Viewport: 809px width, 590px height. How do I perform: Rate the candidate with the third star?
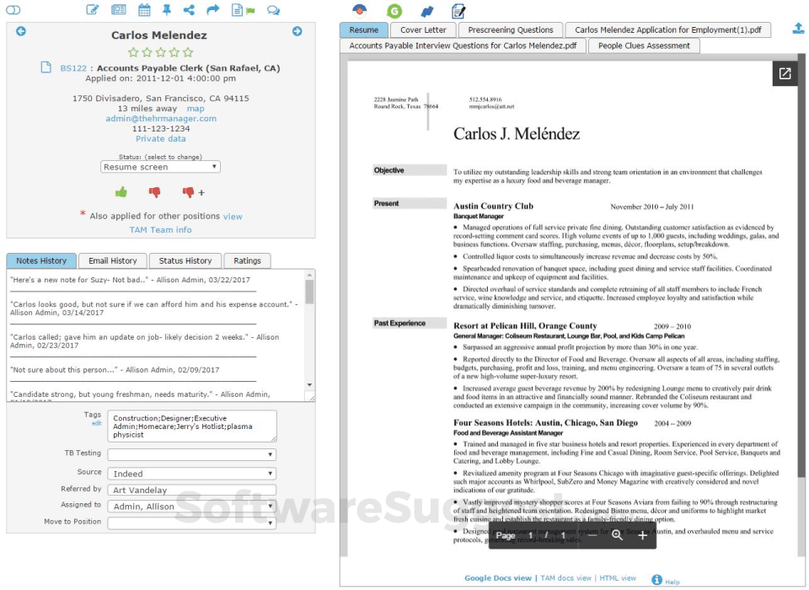pyautogui.click(x=160, y=51)
